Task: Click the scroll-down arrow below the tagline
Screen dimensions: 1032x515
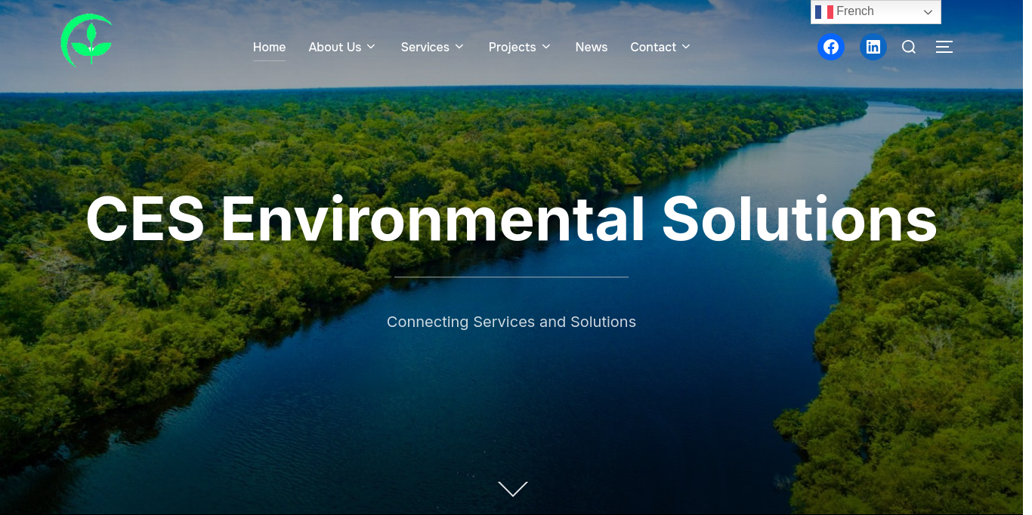Action: pyautogui.click(x=513, y=489)
